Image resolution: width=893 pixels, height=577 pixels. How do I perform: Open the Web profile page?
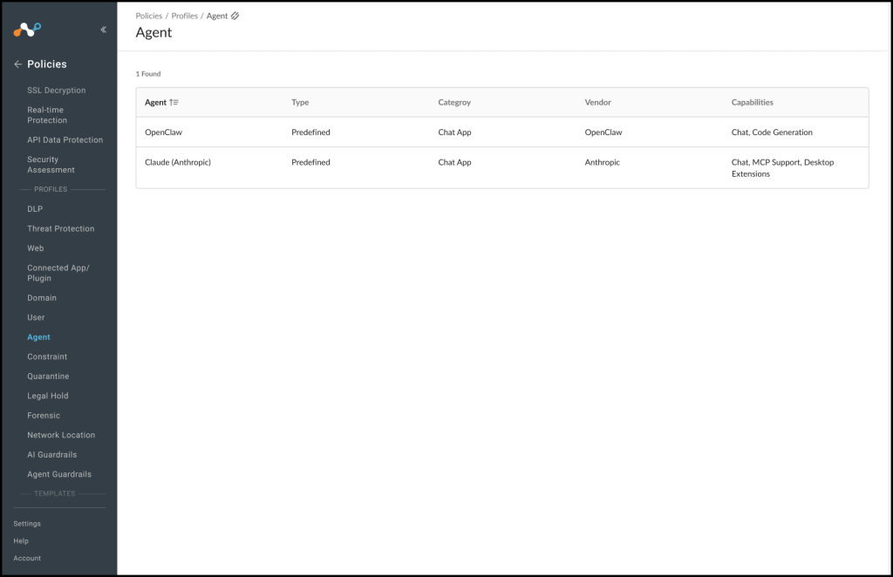pyautogui.click(x=35, y=248)
